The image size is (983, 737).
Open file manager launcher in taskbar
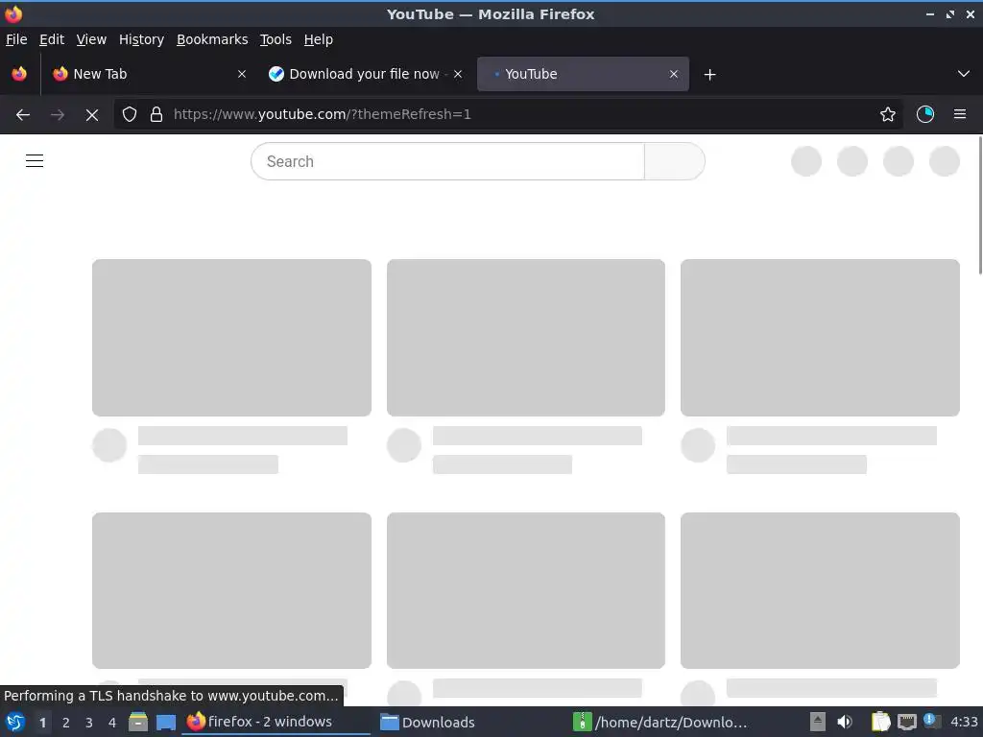(x=138, y=722)
